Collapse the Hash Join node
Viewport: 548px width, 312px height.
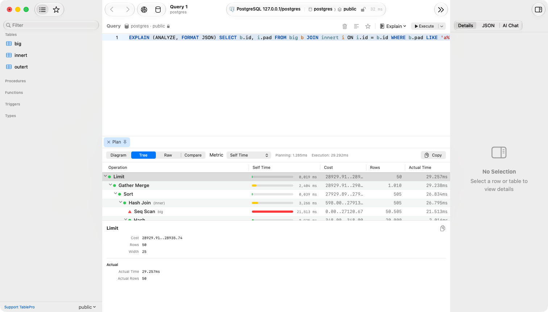pos(121,202)
